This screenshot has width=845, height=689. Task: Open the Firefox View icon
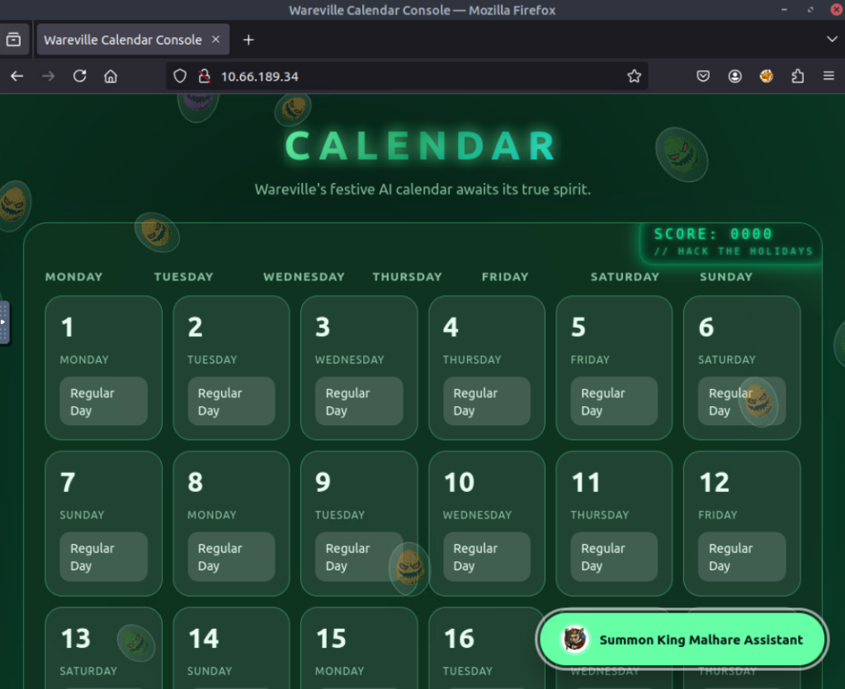pyautogui.click(x=14, y=40)
